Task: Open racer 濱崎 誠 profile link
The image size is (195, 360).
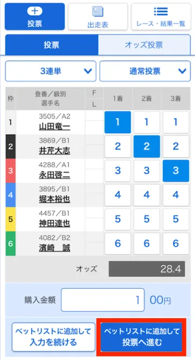Action: point(54,248)
